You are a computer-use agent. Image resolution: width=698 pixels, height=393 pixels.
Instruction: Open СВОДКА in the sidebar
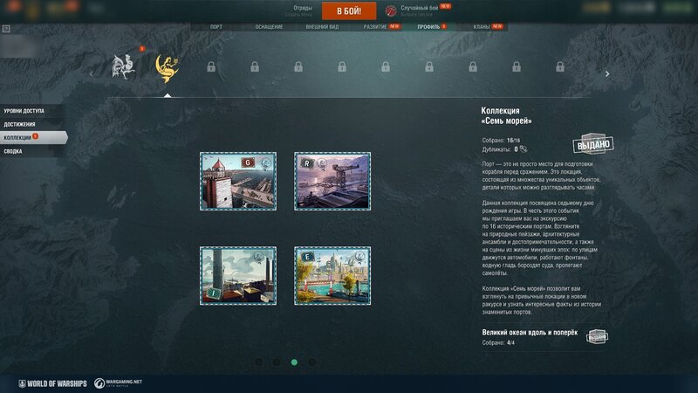click(32, 151)
